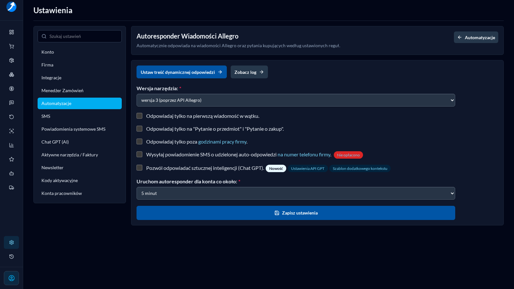Click the Zobacz log button
514x289 pixels.
tap(249, 72)
